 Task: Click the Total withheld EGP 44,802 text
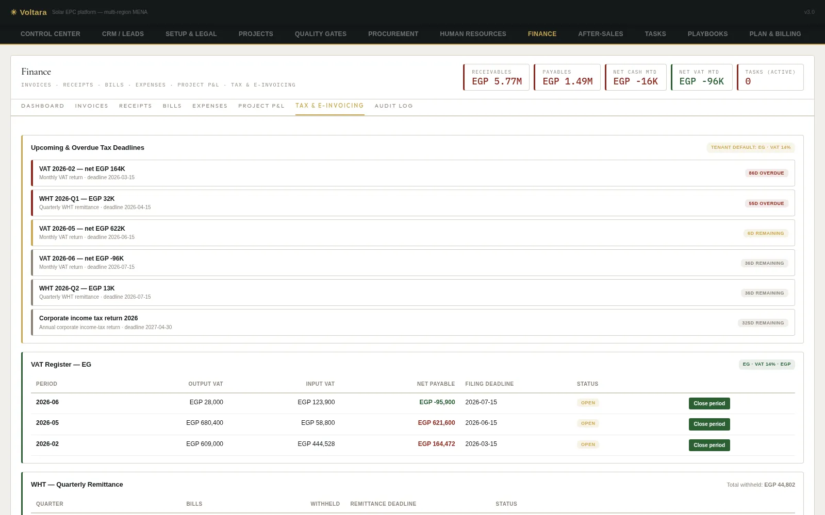[761, 485]
